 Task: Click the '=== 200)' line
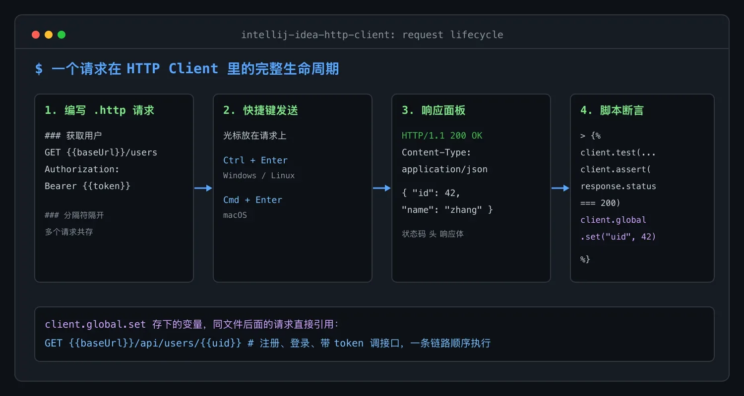(x=600, y=203)
